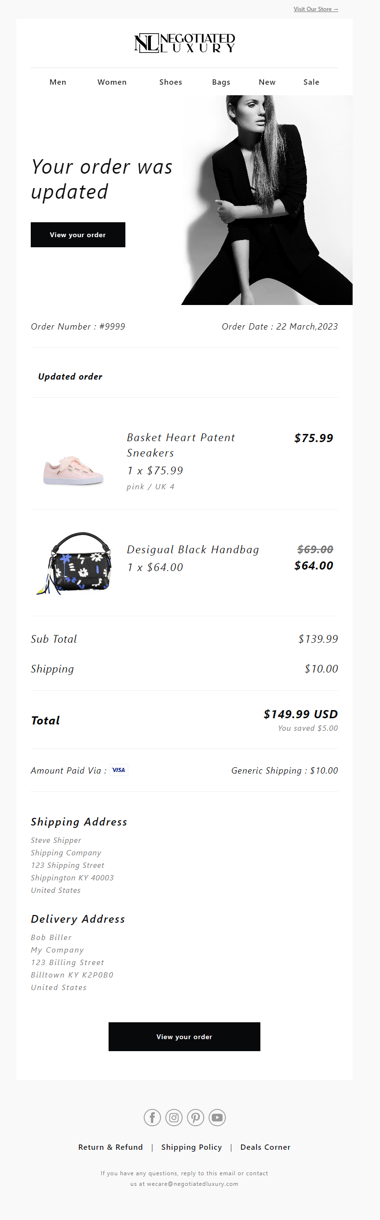This screenshot has height=1220, width=380.
Task: Click the Deals Corner footer link
Action: coord(265,1147)
